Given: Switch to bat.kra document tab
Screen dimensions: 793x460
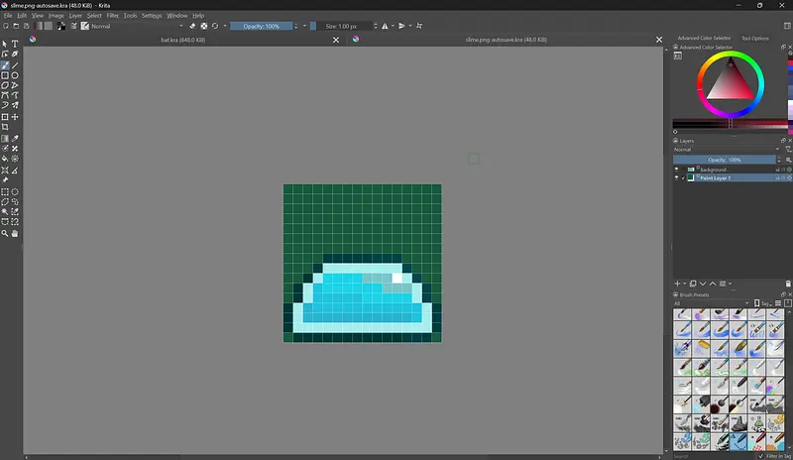Looking at the screenshot, I should click(183, 40).
